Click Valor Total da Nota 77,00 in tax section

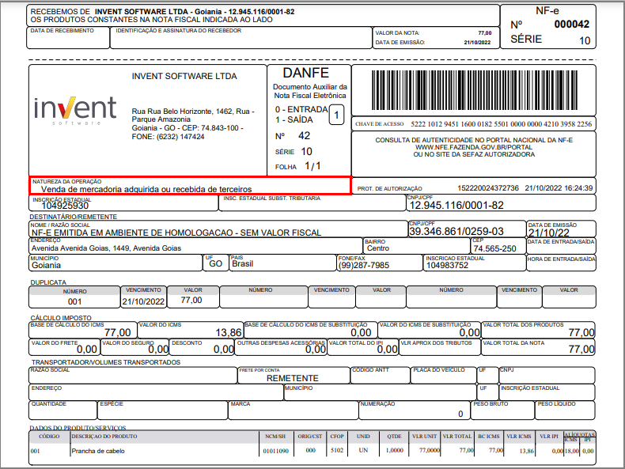[581, 350]
